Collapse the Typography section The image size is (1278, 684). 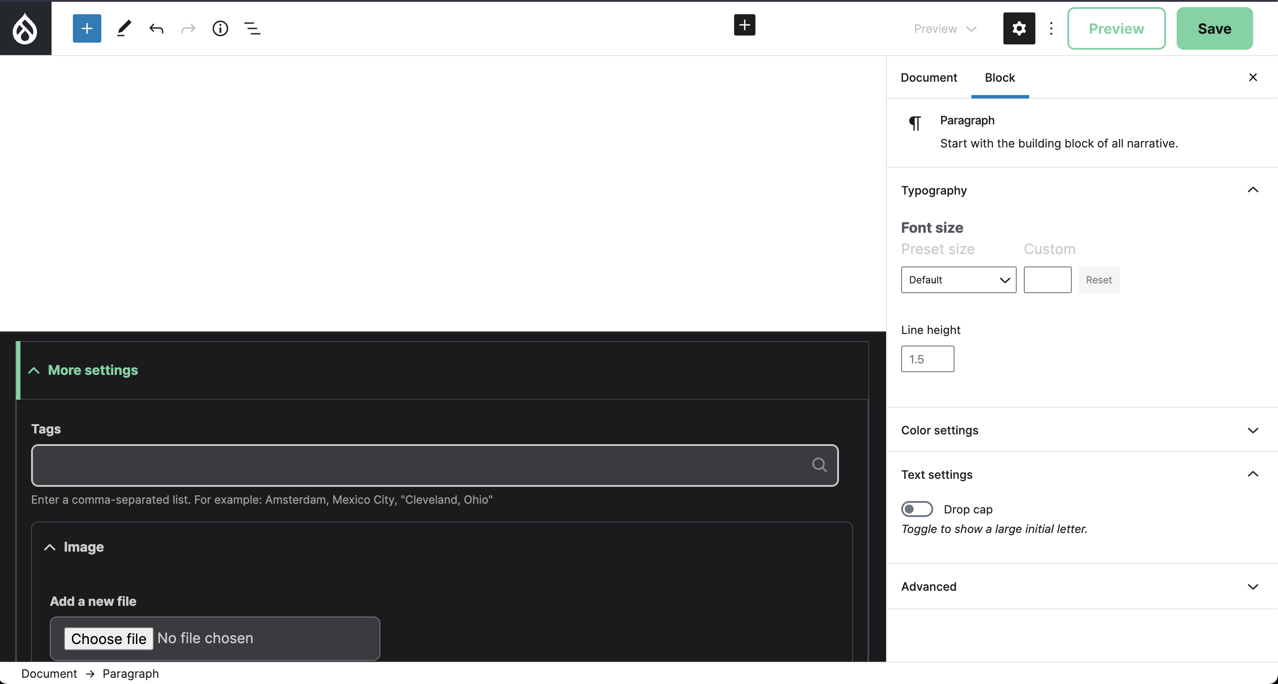(1253, 190)
